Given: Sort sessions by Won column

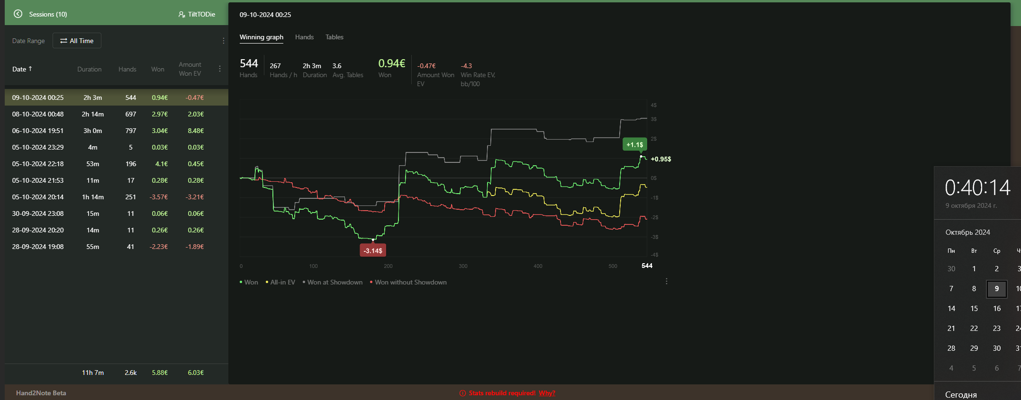Looking at the screenshot, I should click(158, 69).
